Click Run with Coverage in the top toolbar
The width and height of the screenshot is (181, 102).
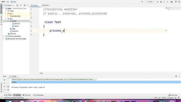(x=164, y=2)
